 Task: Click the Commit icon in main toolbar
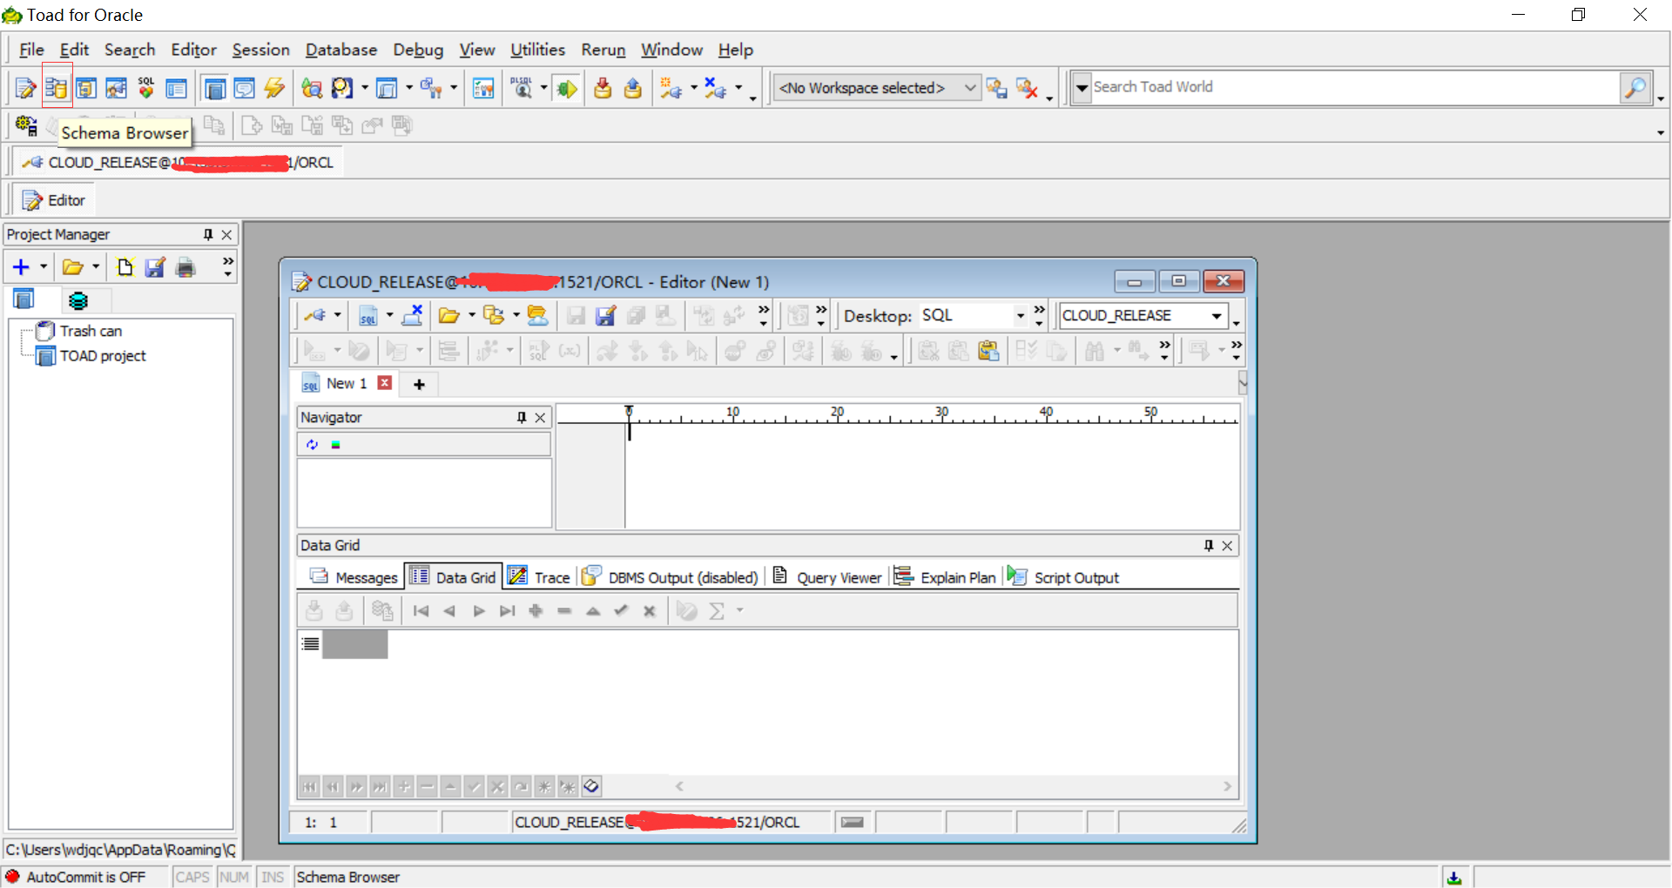coord(603,88)
